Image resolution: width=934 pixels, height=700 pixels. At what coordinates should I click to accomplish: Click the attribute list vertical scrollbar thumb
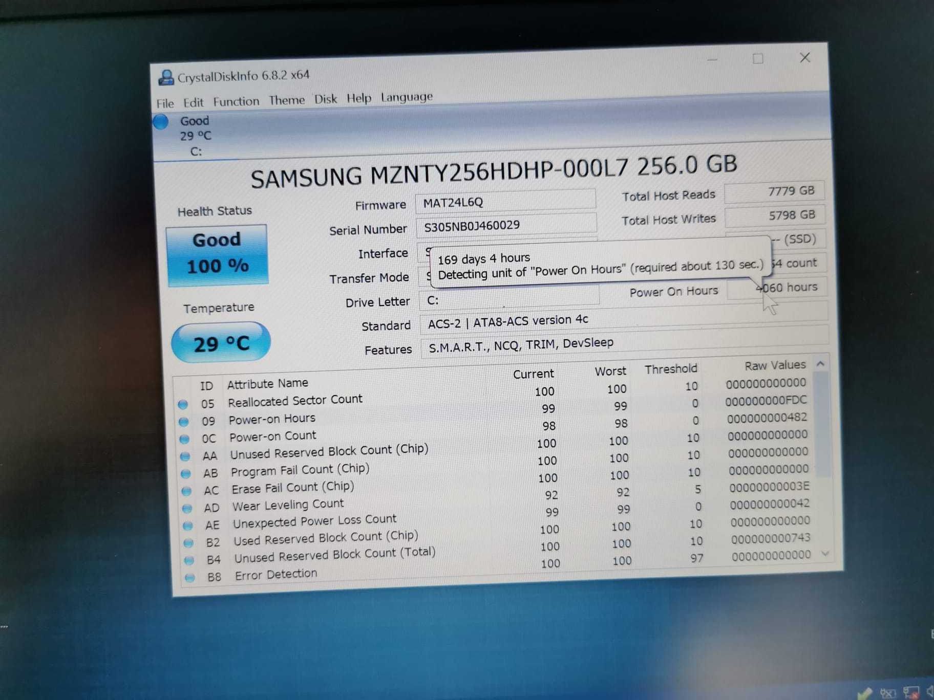pos(821,425)
